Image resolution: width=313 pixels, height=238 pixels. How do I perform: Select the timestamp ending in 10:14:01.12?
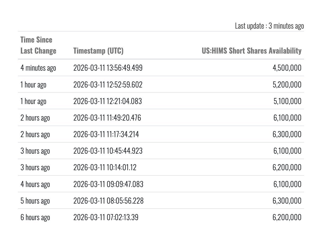(105, 167)
